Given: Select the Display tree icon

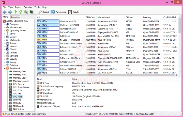Looking at the screenshot, I should point(7,37).
